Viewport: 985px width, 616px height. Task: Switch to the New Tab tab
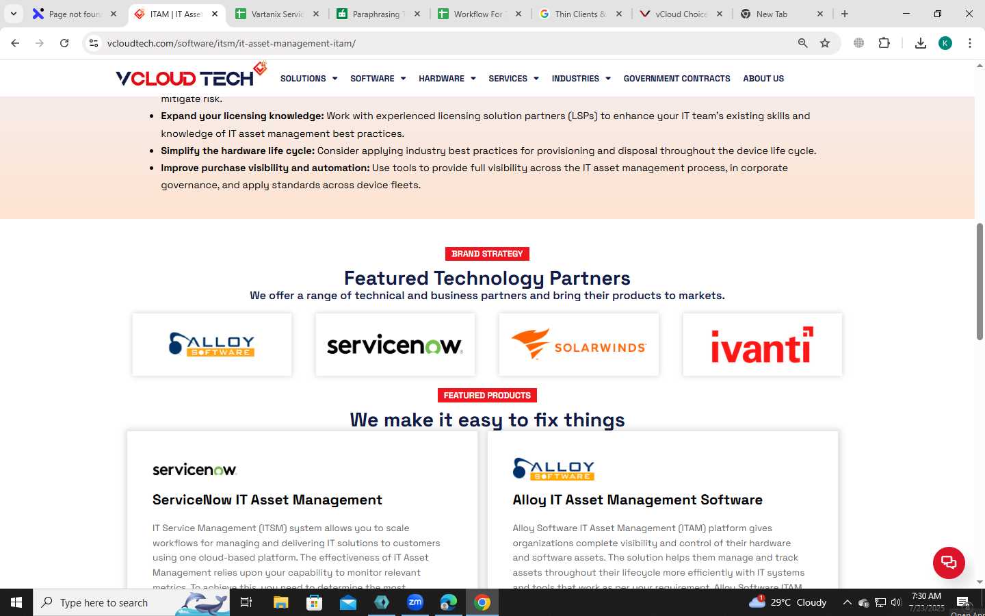pos(782,14)
